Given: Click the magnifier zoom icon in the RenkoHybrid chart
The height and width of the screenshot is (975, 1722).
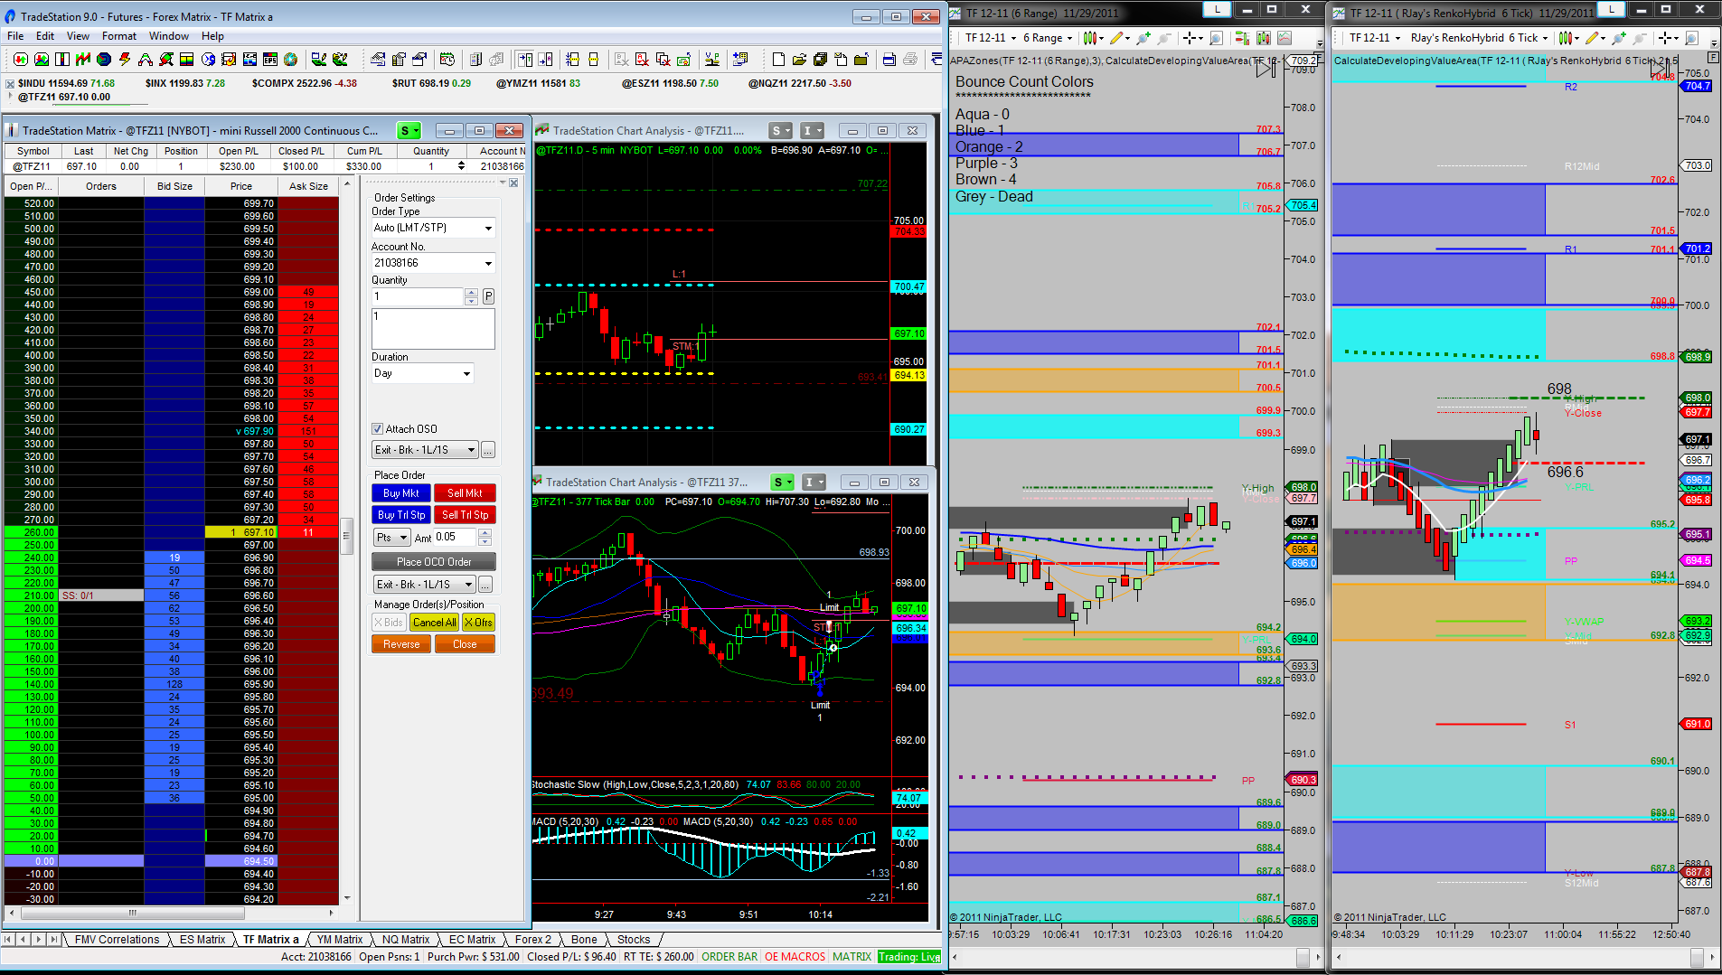Looking at the screenshot, I should [x=1691, y=38].
